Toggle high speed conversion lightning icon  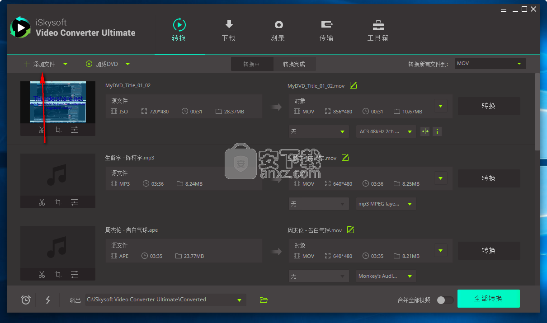(x=48, y=300)
